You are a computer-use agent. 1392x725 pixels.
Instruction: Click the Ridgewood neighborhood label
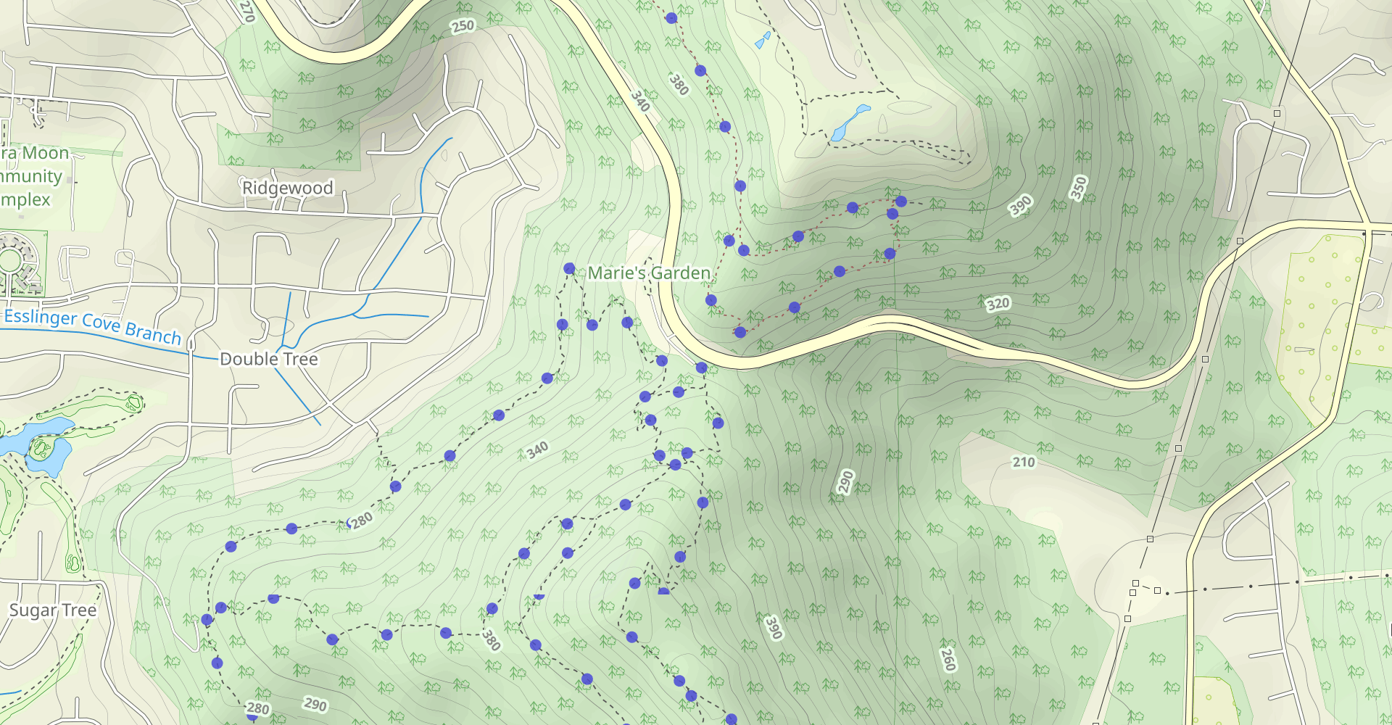[x=287, y=188]
